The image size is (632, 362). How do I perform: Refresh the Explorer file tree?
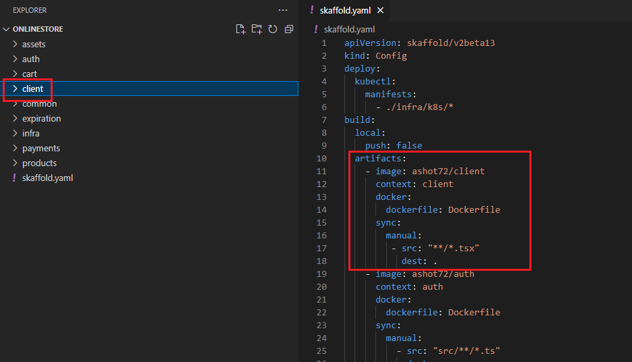tap(273, 29)
